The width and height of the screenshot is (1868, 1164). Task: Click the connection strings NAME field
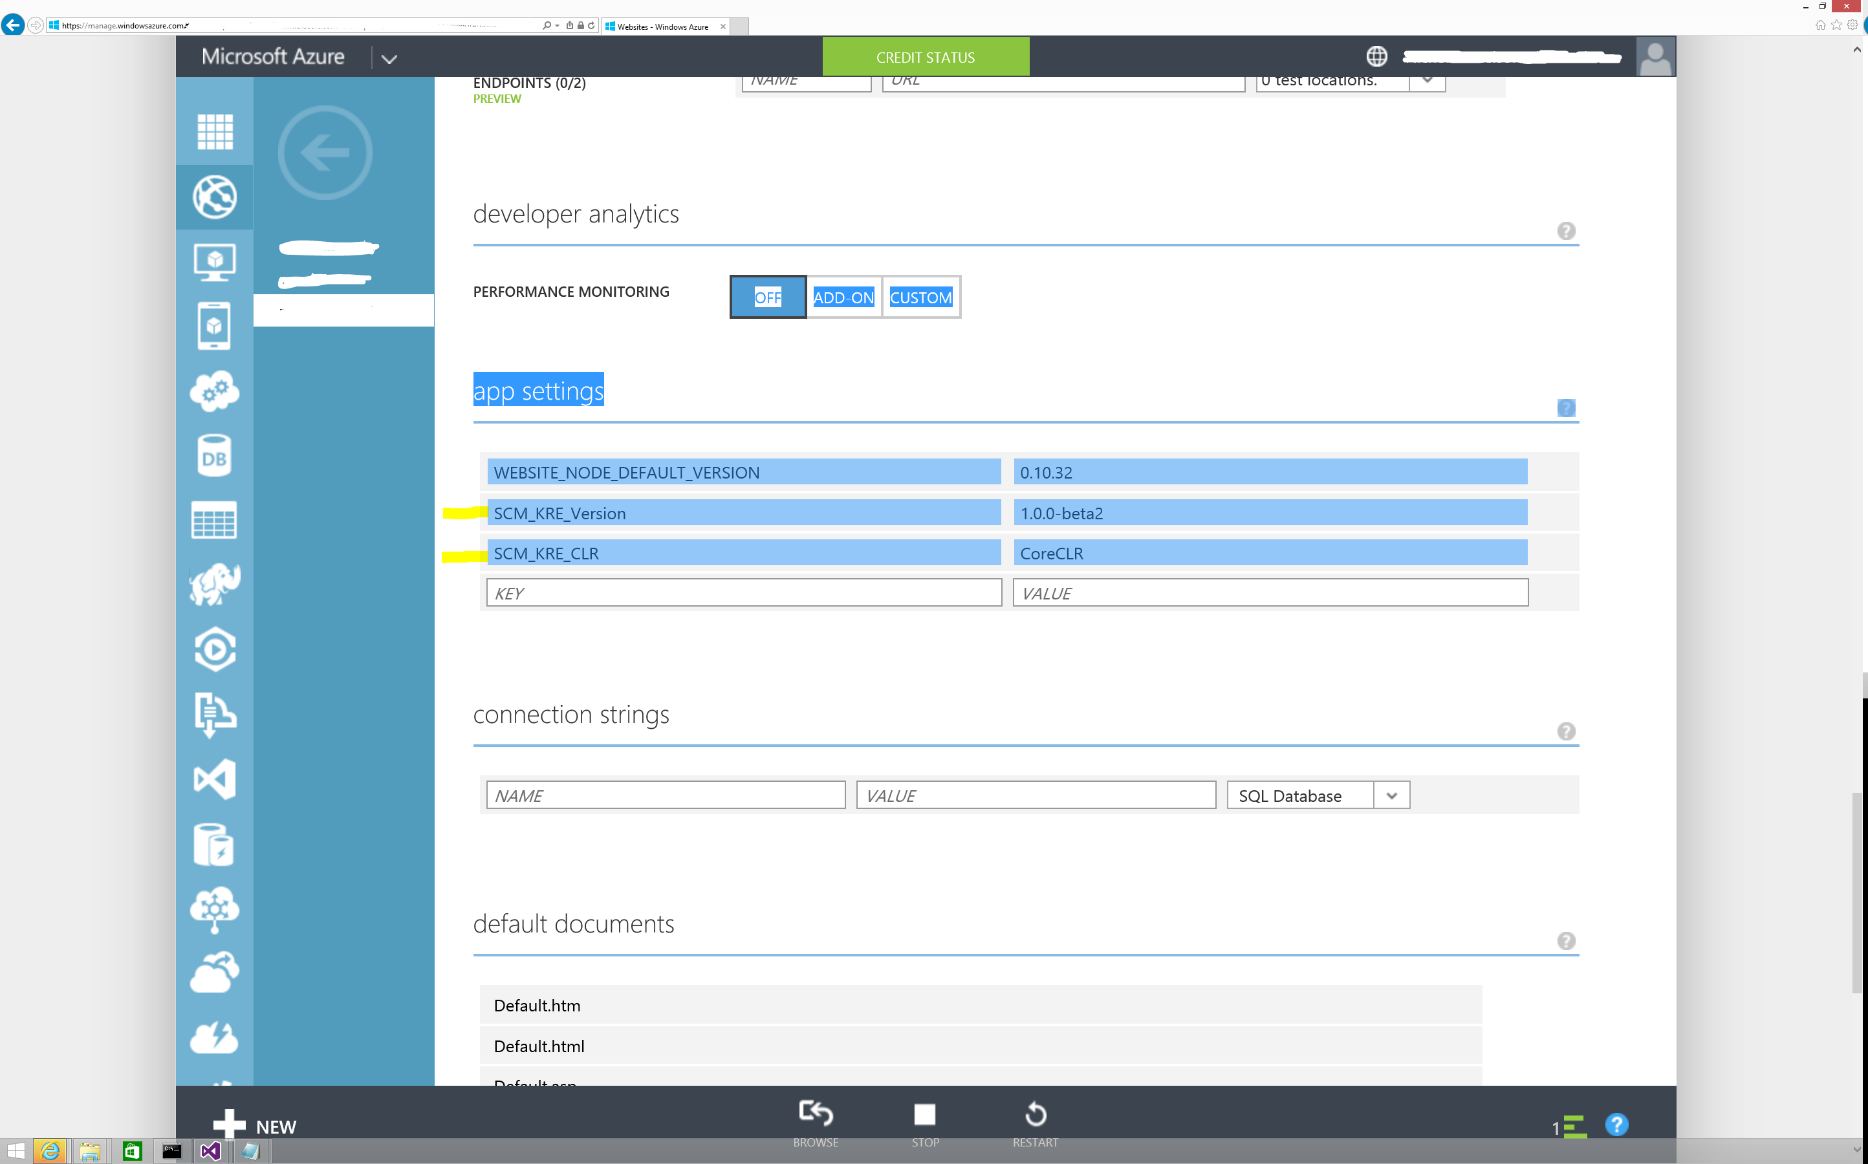[666, 795]
